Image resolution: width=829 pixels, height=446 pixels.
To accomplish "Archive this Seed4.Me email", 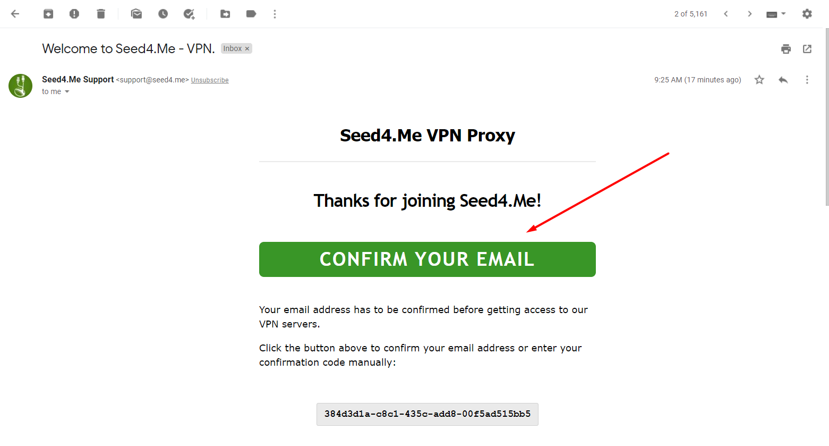I will pyautogui.click(x=48, y=14).
